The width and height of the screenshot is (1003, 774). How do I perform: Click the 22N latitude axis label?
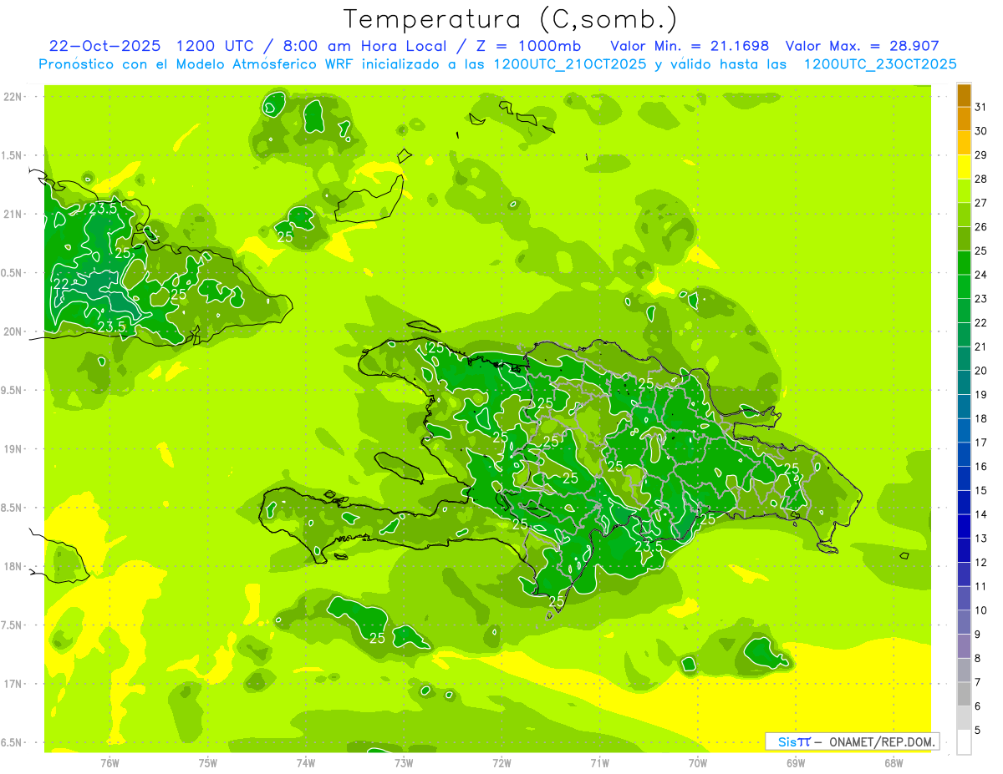(x=13, y=97)
